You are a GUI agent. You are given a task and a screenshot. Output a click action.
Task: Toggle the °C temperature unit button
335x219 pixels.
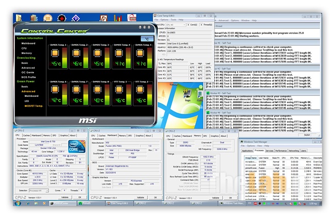coord(146,39)
